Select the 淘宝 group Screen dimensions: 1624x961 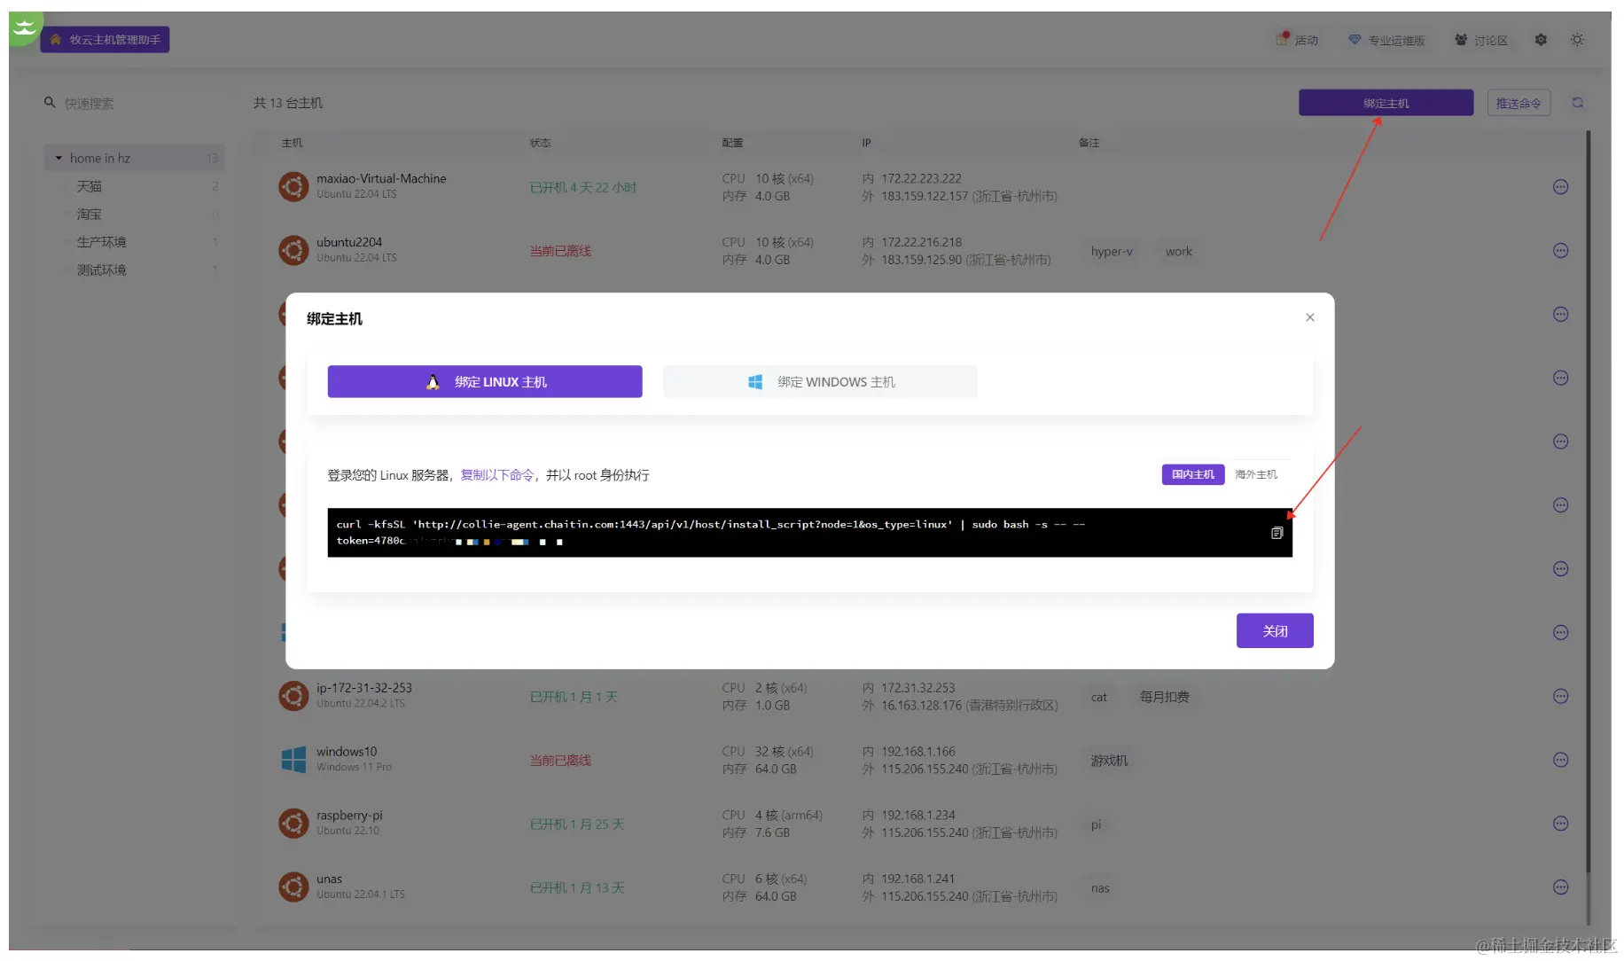(89, 214)
